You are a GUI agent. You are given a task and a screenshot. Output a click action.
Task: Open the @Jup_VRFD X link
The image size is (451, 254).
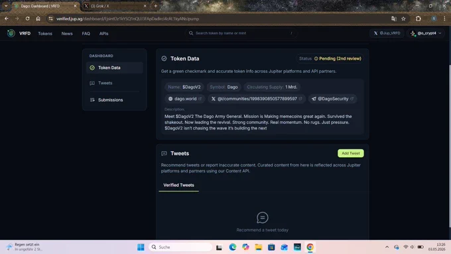coord(387,33)
